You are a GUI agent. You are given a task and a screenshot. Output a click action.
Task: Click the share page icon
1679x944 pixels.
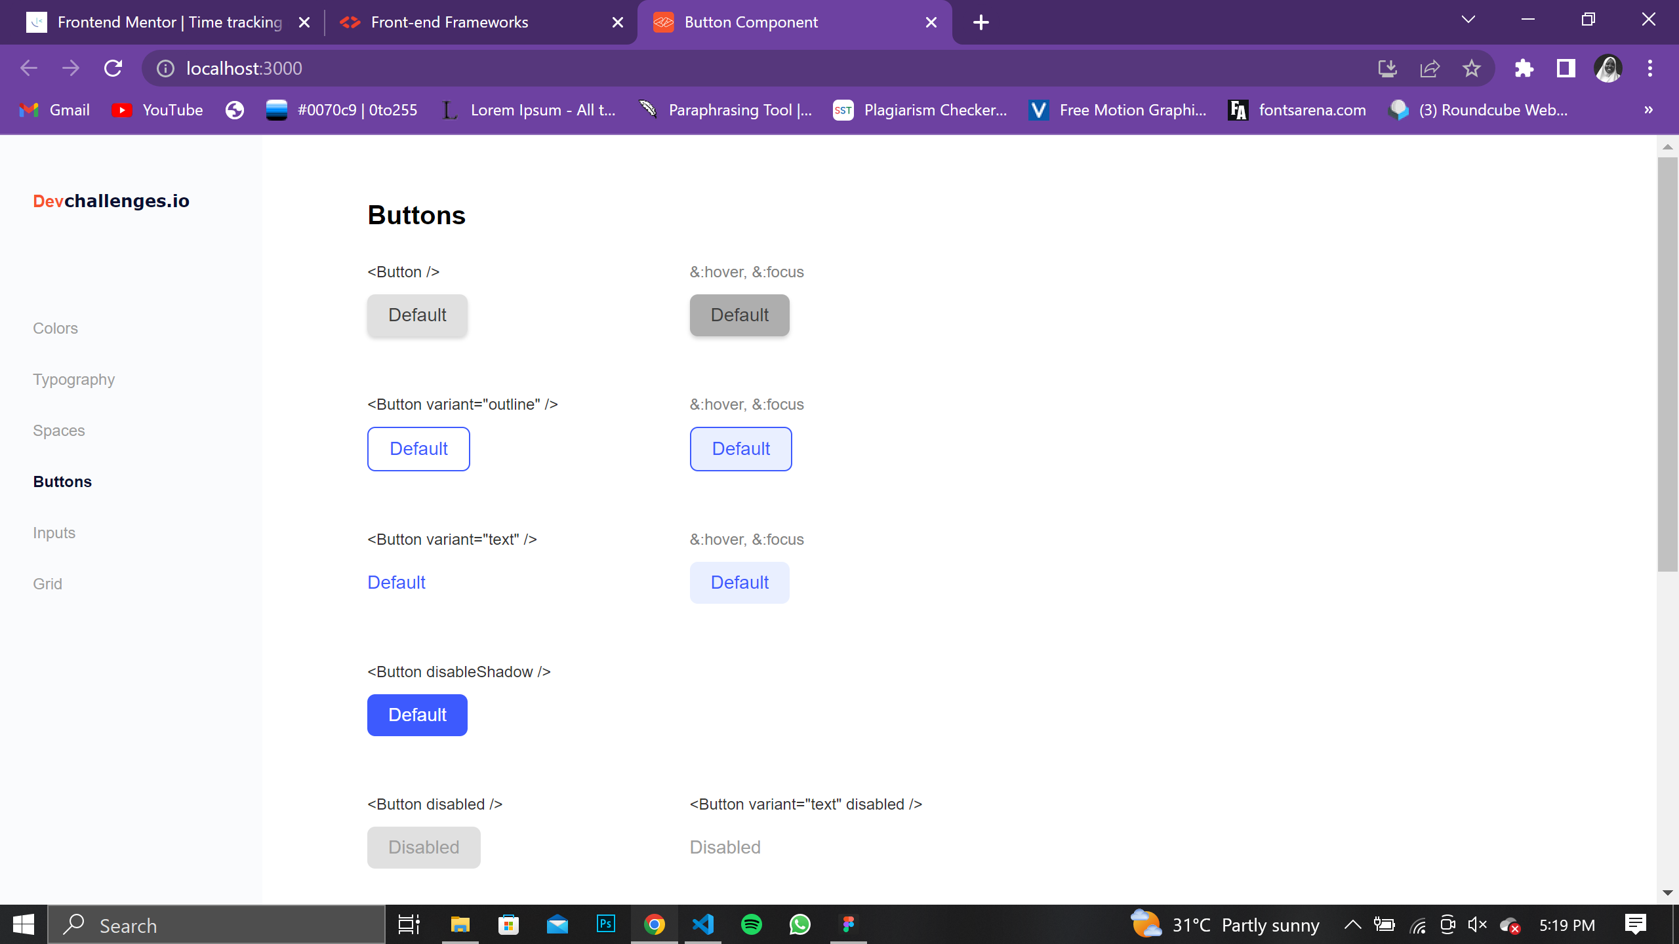1429,68
